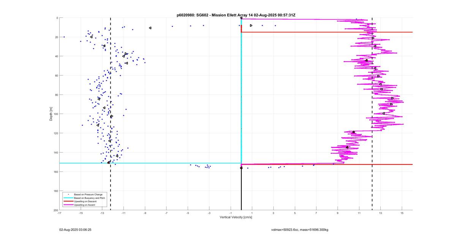Click the 'volmax=50923.6cc, mass=51696.300kg' footer text
This screenshot has height=236, width=456.
300,230
